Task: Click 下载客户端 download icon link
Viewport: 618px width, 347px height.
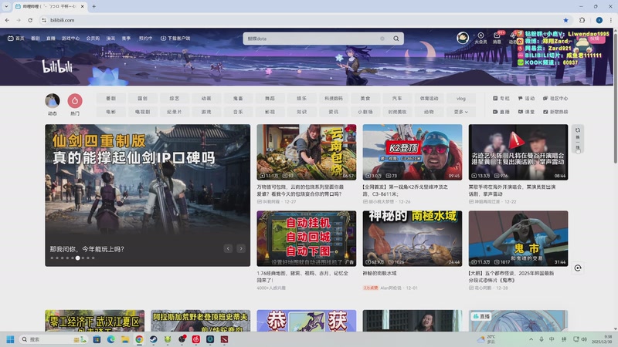Action: [x=175, y=39]
